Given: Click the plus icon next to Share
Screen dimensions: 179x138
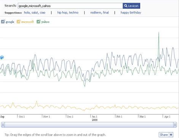Looking at the screenshot, I should (x=171, y=135).
